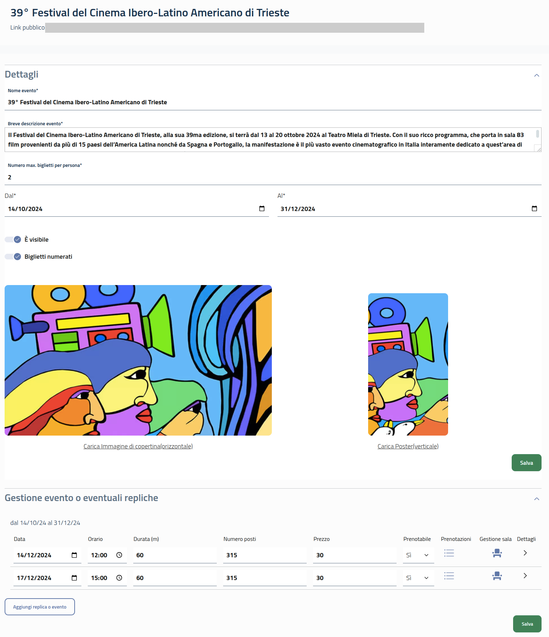Show details arrow for 14/12/2024 replica
The width and height of the screenshot is (549, 637).
525,553
